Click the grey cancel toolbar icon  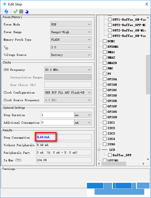click(21, 12)
